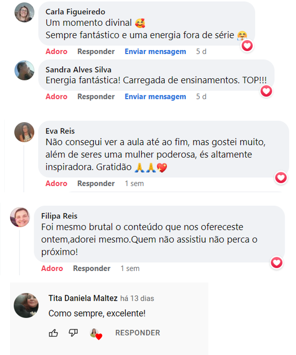The height and width of the screenshot is (355, 296).
Task: Click heart reaction on Carla Figueiredo's comment
Action: click(247, 46)
